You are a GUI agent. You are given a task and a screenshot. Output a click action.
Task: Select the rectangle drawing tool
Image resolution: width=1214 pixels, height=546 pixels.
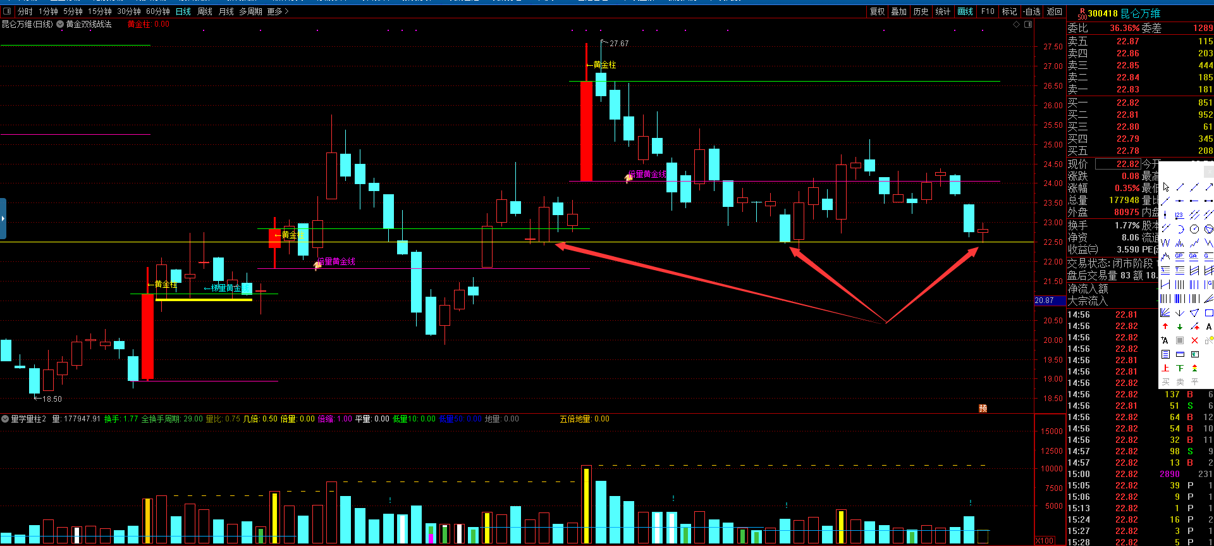1209,313
